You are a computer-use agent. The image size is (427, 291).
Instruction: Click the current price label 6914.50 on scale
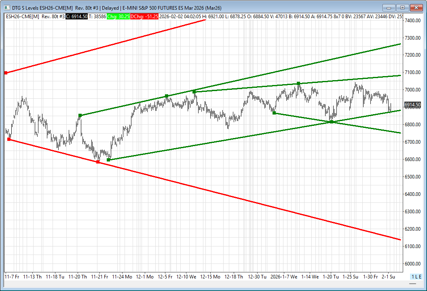point(412,105)
